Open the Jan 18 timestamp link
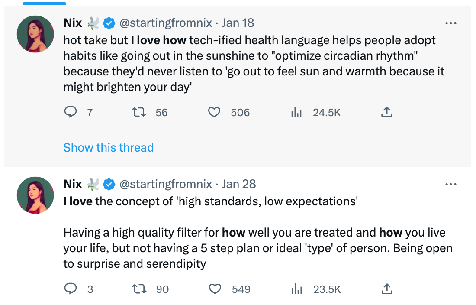Screen dimensions: 476x305 (x=238, y=23)
